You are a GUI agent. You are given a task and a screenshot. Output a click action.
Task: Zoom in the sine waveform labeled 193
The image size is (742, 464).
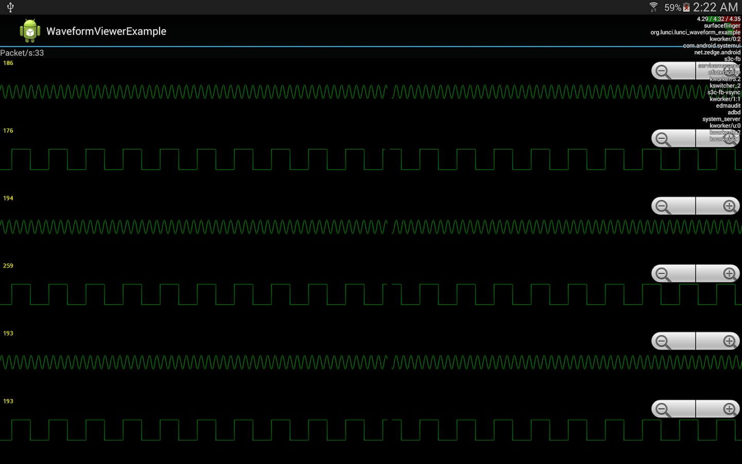pyautogui.click(x=718, y=341)
